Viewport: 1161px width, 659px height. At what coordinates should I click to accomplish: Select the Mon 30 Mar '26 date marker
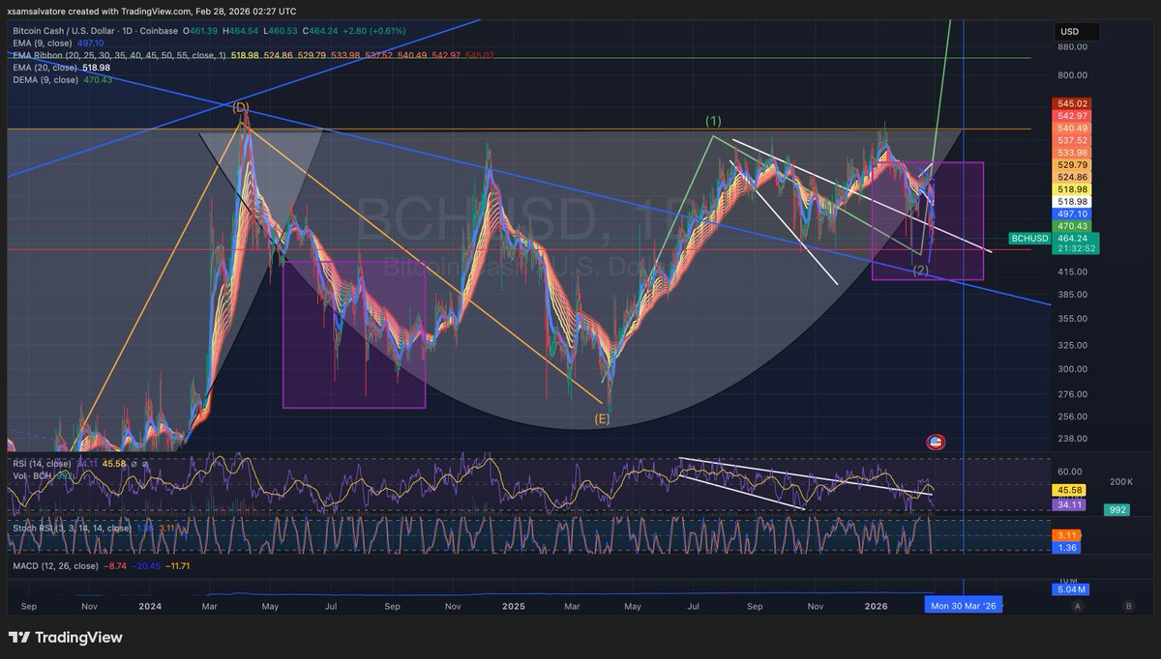coord(963,606)
